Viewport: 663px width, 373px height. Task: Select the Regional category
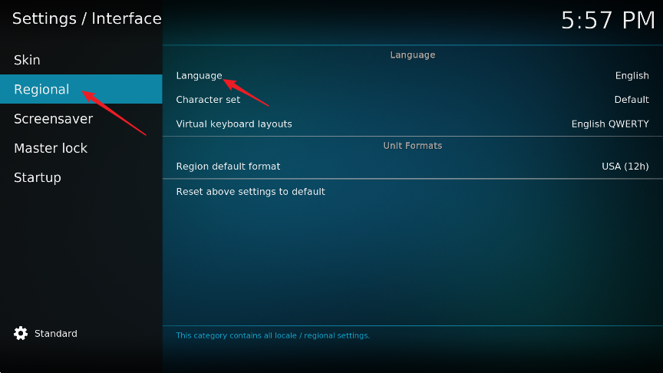41,89
